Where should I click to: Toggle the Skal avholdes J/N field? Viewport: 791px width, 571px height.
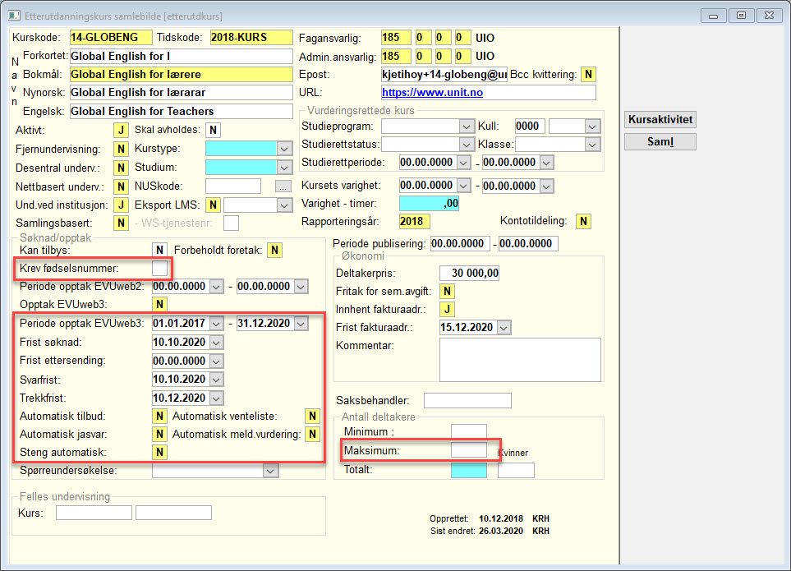[x=213, y=130]
